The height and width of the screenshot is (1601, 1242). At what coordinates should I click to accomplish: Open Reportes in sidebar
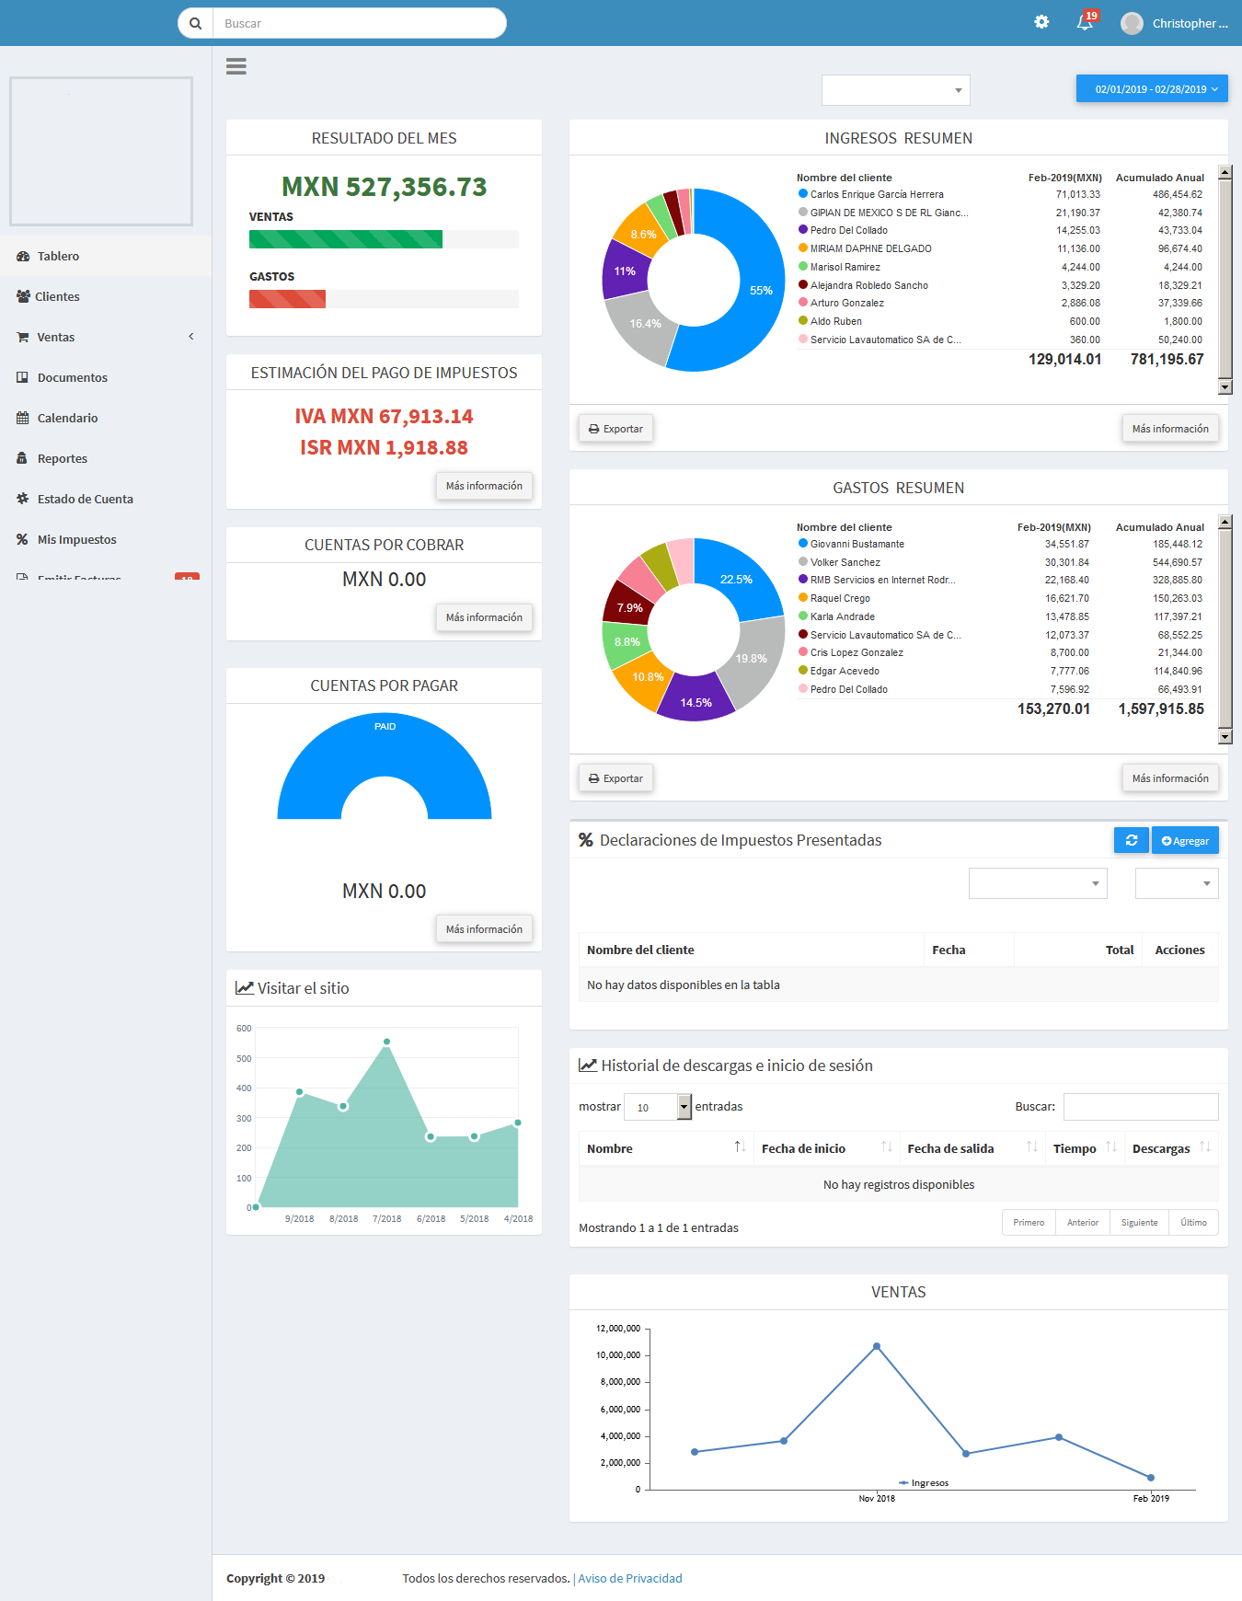click(106, 458)
